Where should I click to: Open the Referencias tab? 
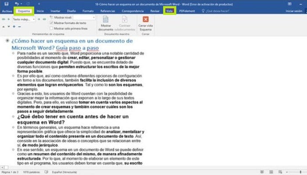pyautogui.click(x=108, y=11)
